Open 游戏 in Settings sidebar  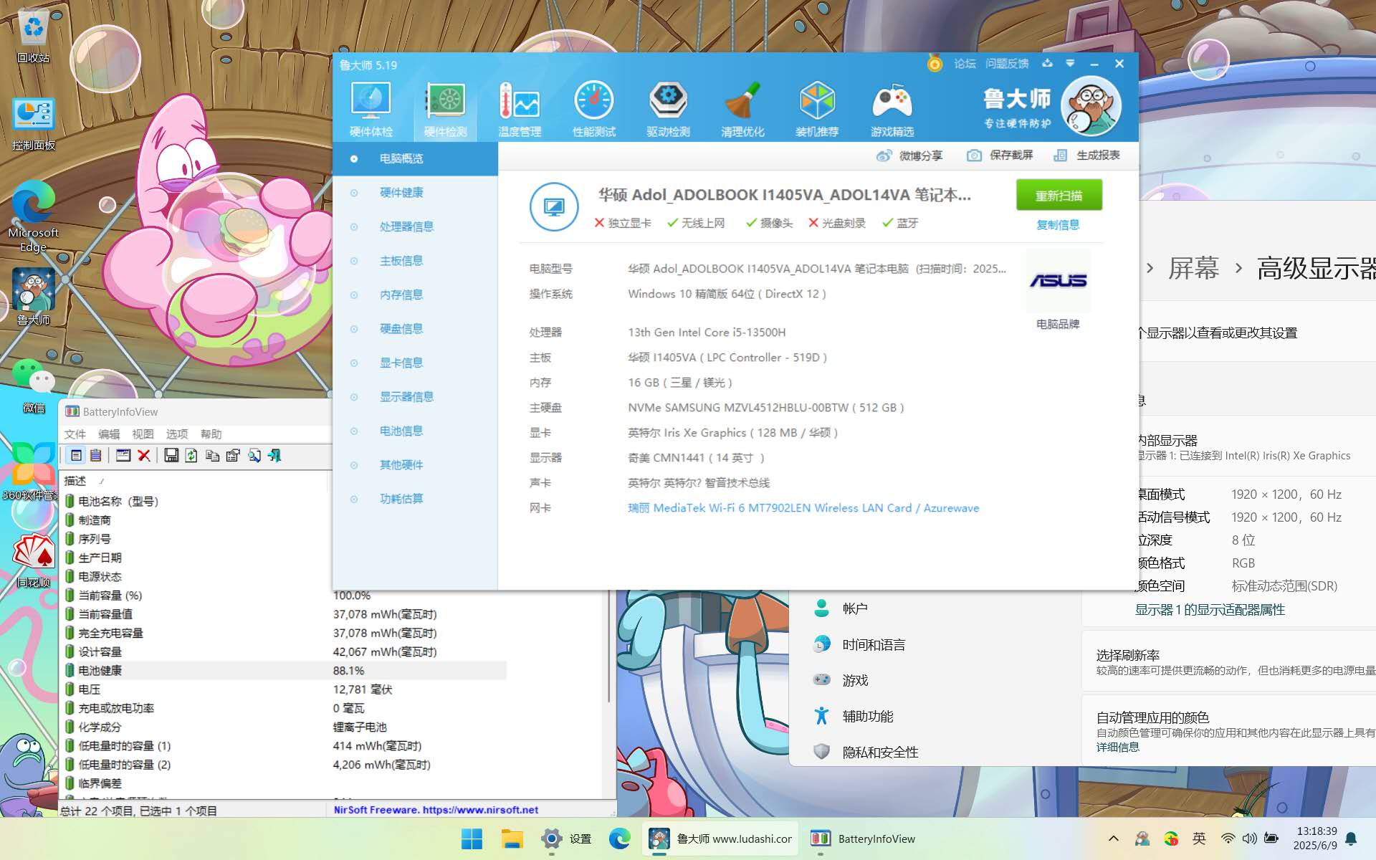pos(855,680)
